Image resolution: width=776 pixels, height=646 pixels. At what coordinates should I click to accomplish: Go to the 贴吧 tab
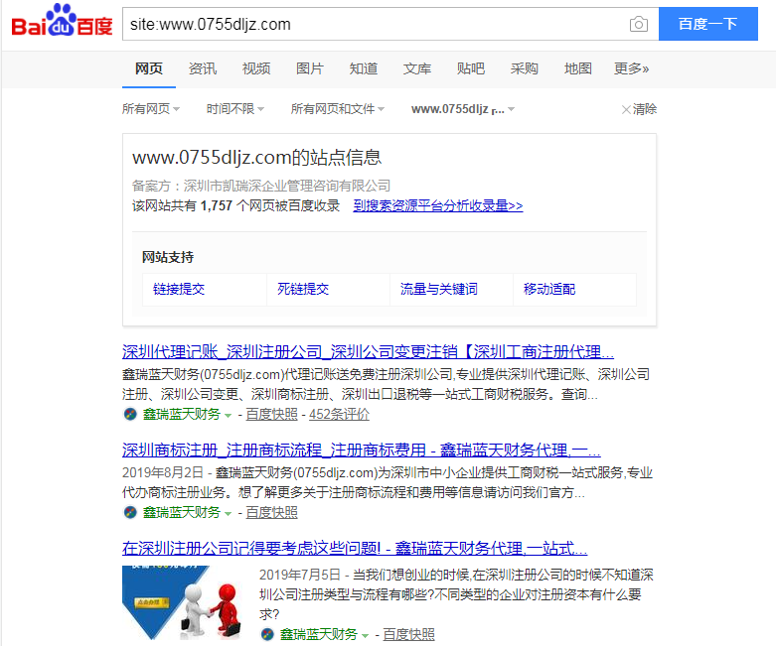[471, 68]
